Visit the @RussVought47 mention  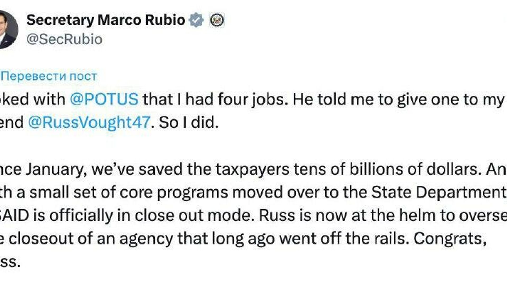[x=89, y=123]
